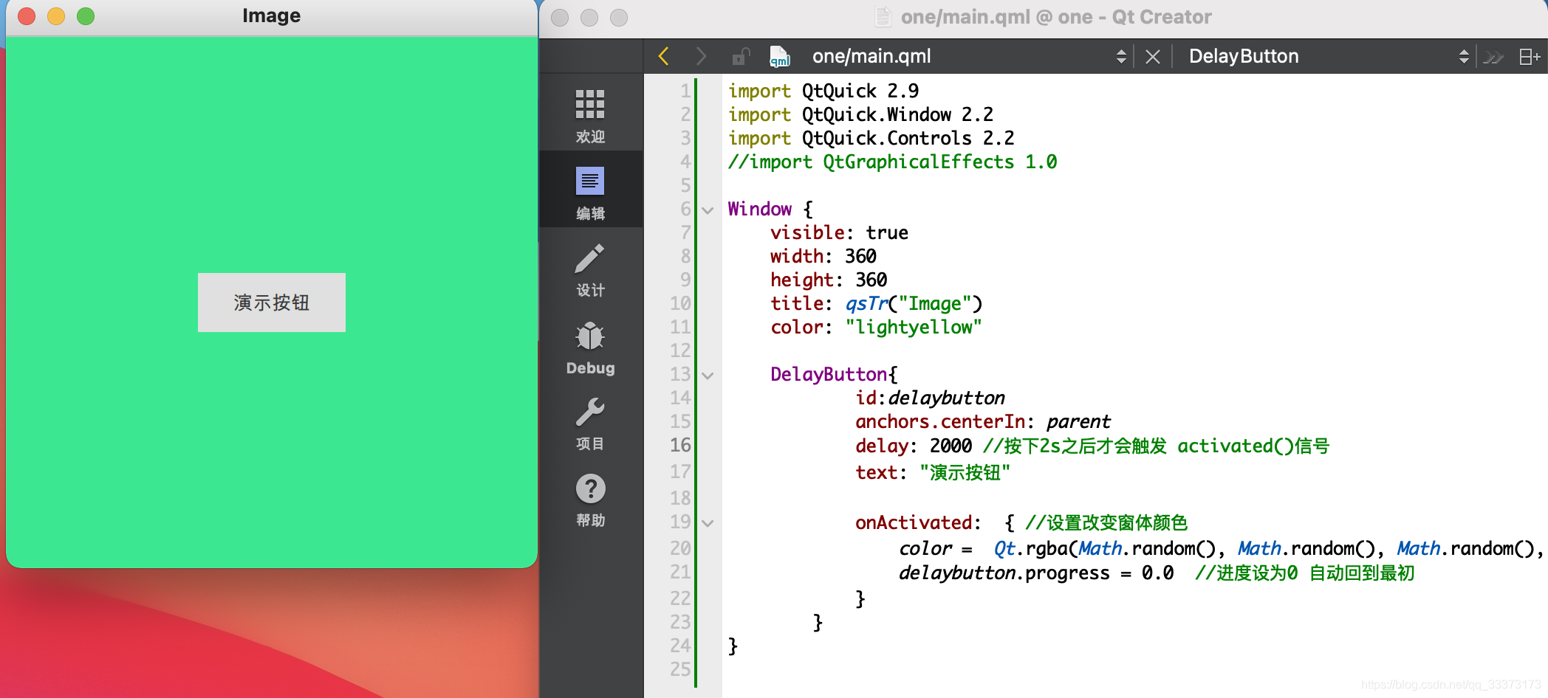This screenshot has height=698, width=1548.
Task: Click the DelayButton type name at line 13
Action: 828,374
